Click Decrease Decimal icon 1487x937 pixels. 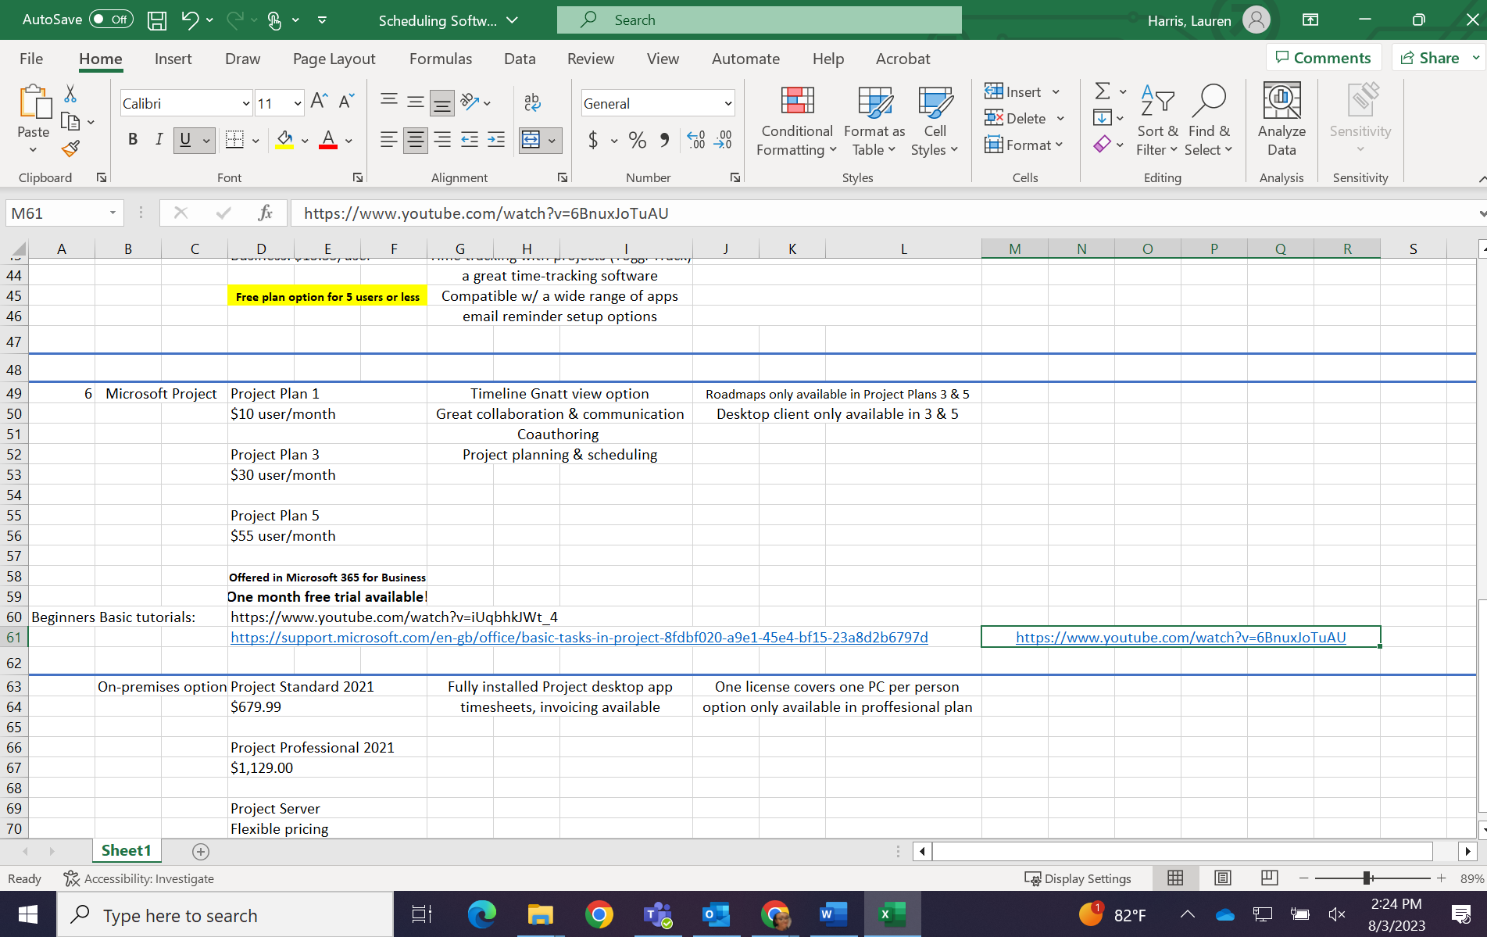click(724, 140)
